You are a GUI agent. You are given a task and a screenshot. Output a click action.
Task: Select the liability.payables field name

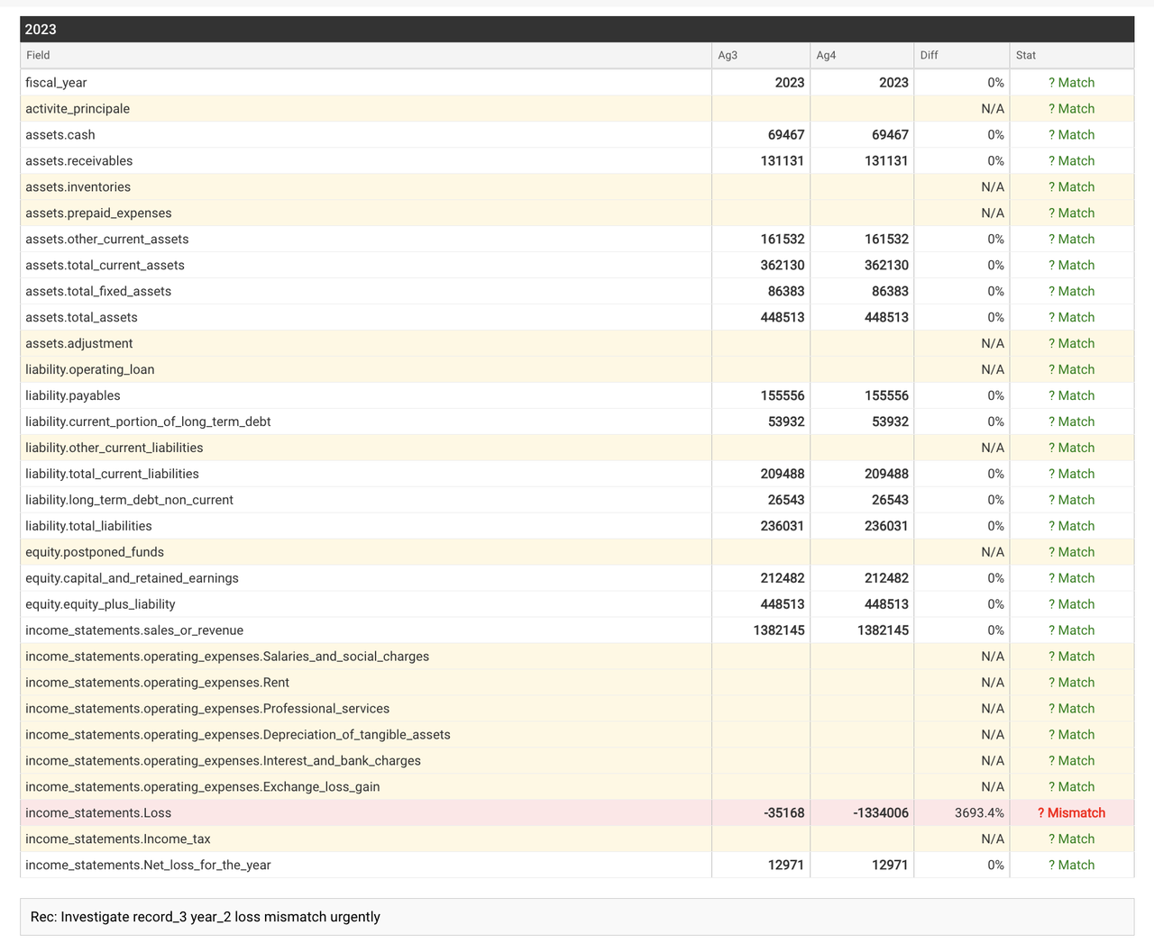(x=72, y=395)
